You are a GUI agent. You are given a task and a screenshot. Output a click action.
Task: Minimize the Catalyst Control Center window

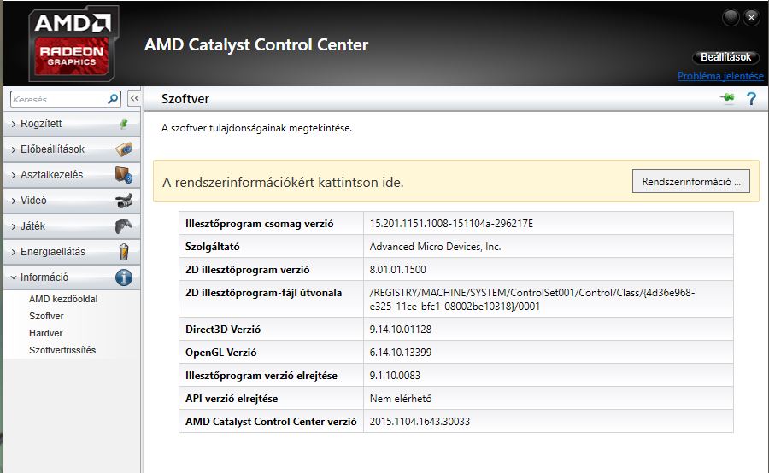(x=731, y=18)
